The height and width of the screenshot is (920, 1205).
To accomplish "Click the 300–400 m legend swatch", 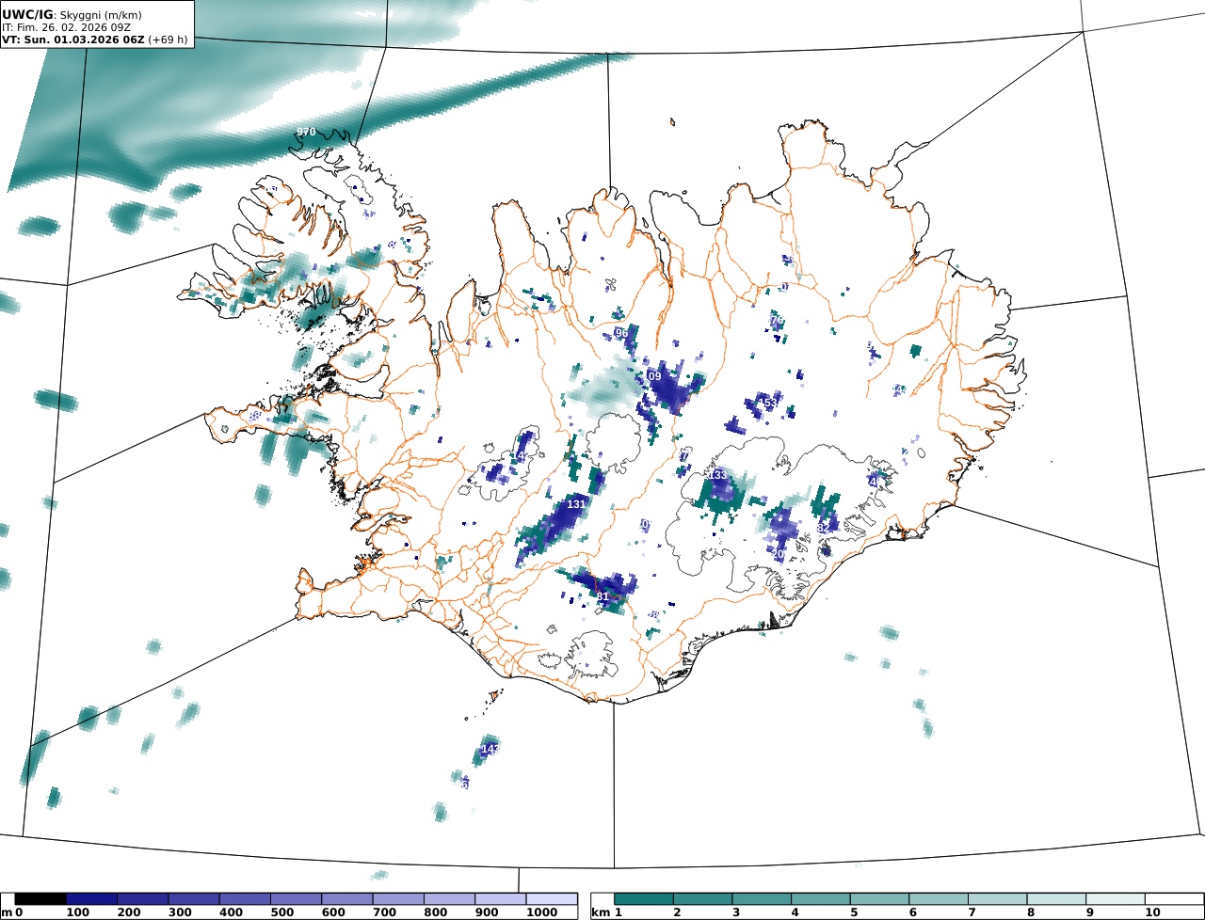I will tap(194, 899).
